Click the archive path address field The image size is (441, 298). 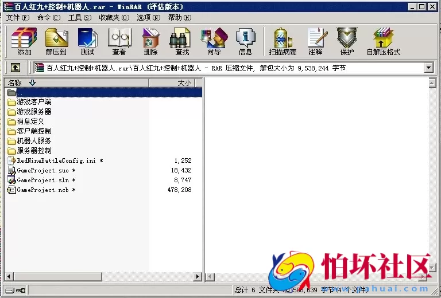pos(229,68)
